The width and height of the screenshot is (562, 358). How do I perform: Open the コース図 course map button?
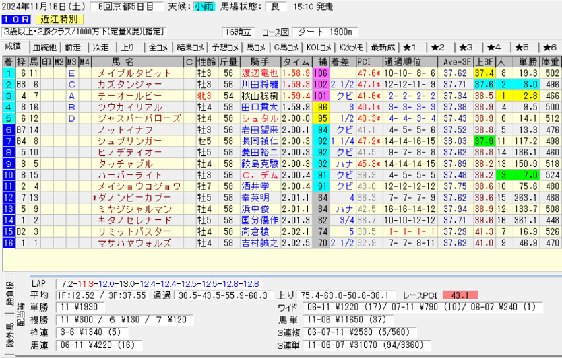tap(275, 32)
